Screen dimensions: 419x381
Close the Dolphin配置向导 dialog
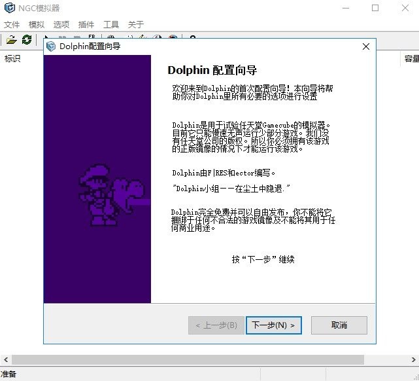click(366, 46)
